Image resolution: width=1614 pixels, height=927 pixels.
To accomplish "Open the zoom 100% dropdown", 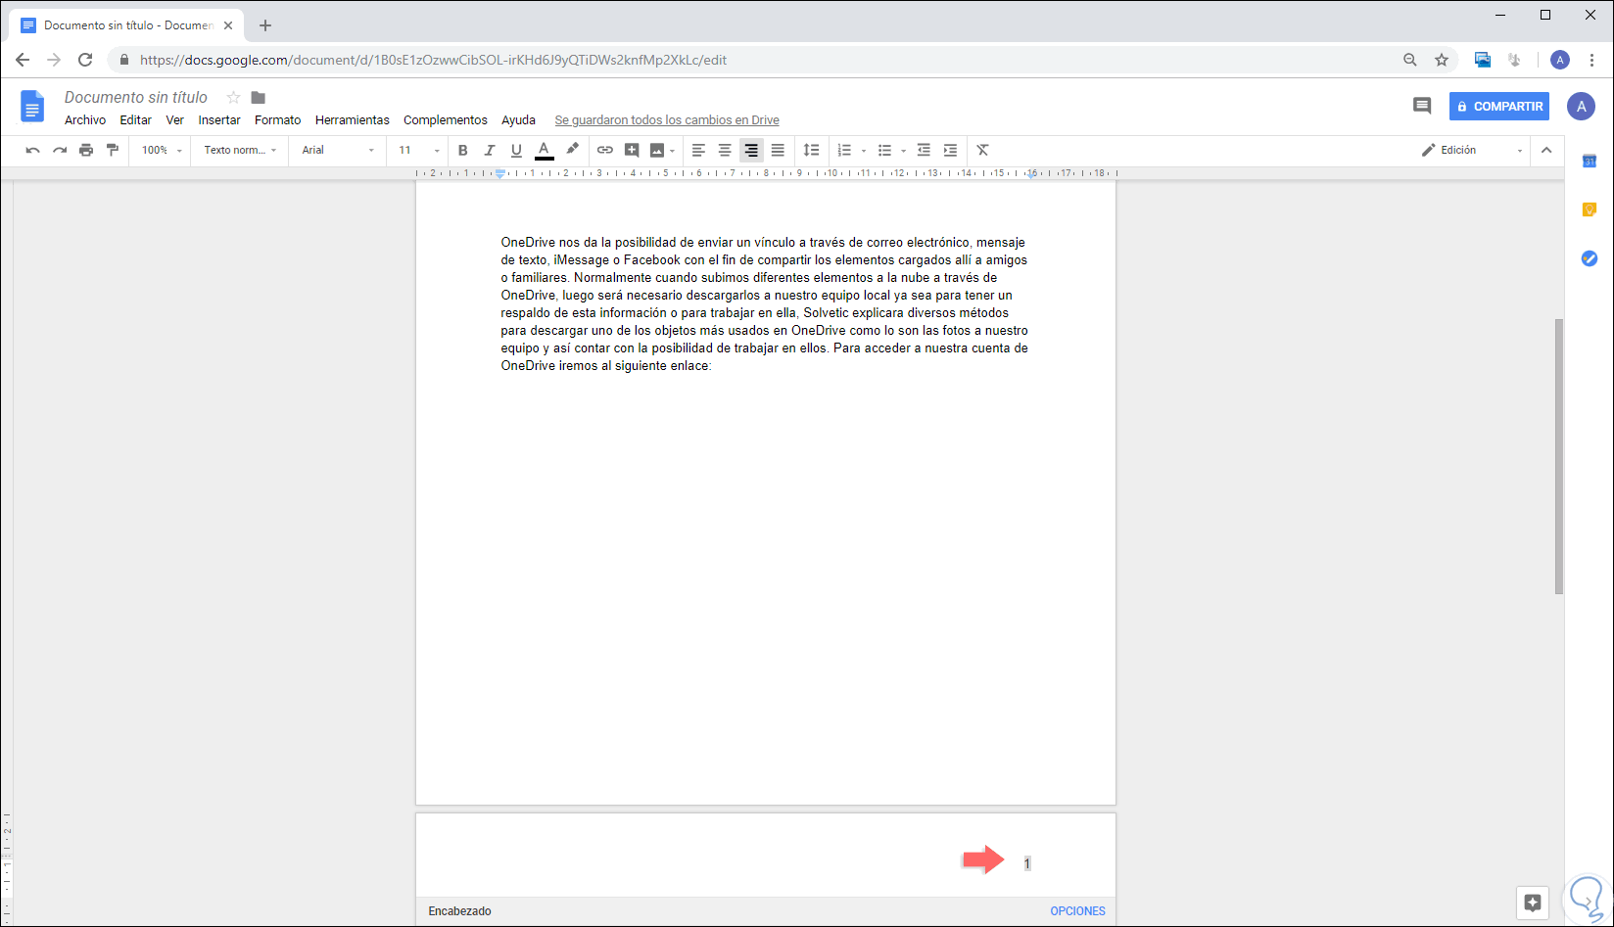I will click(x=162, y=150).
